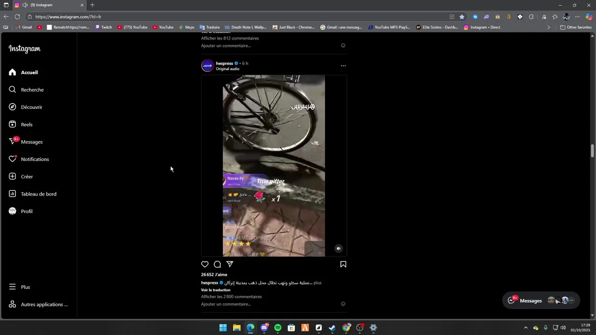This screenshot has height=335, width=596.
Task: Open the tab actions menu icon
Action: (x=6, y=5)
